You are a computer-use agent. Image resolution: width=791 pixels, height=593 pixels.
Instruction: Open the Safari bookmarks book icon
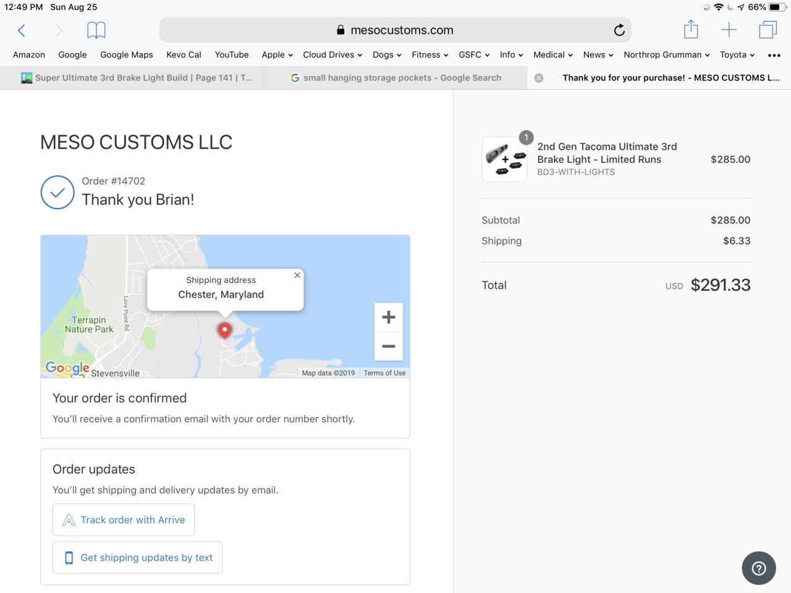[96, 30]
